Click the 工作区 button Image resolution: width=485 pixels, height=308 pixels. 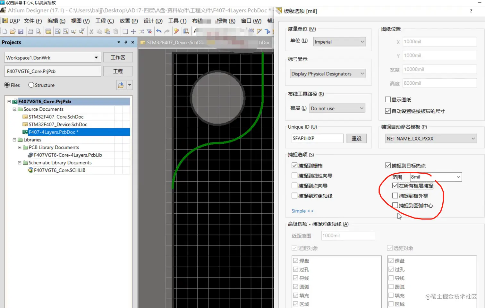pos(118,57)
